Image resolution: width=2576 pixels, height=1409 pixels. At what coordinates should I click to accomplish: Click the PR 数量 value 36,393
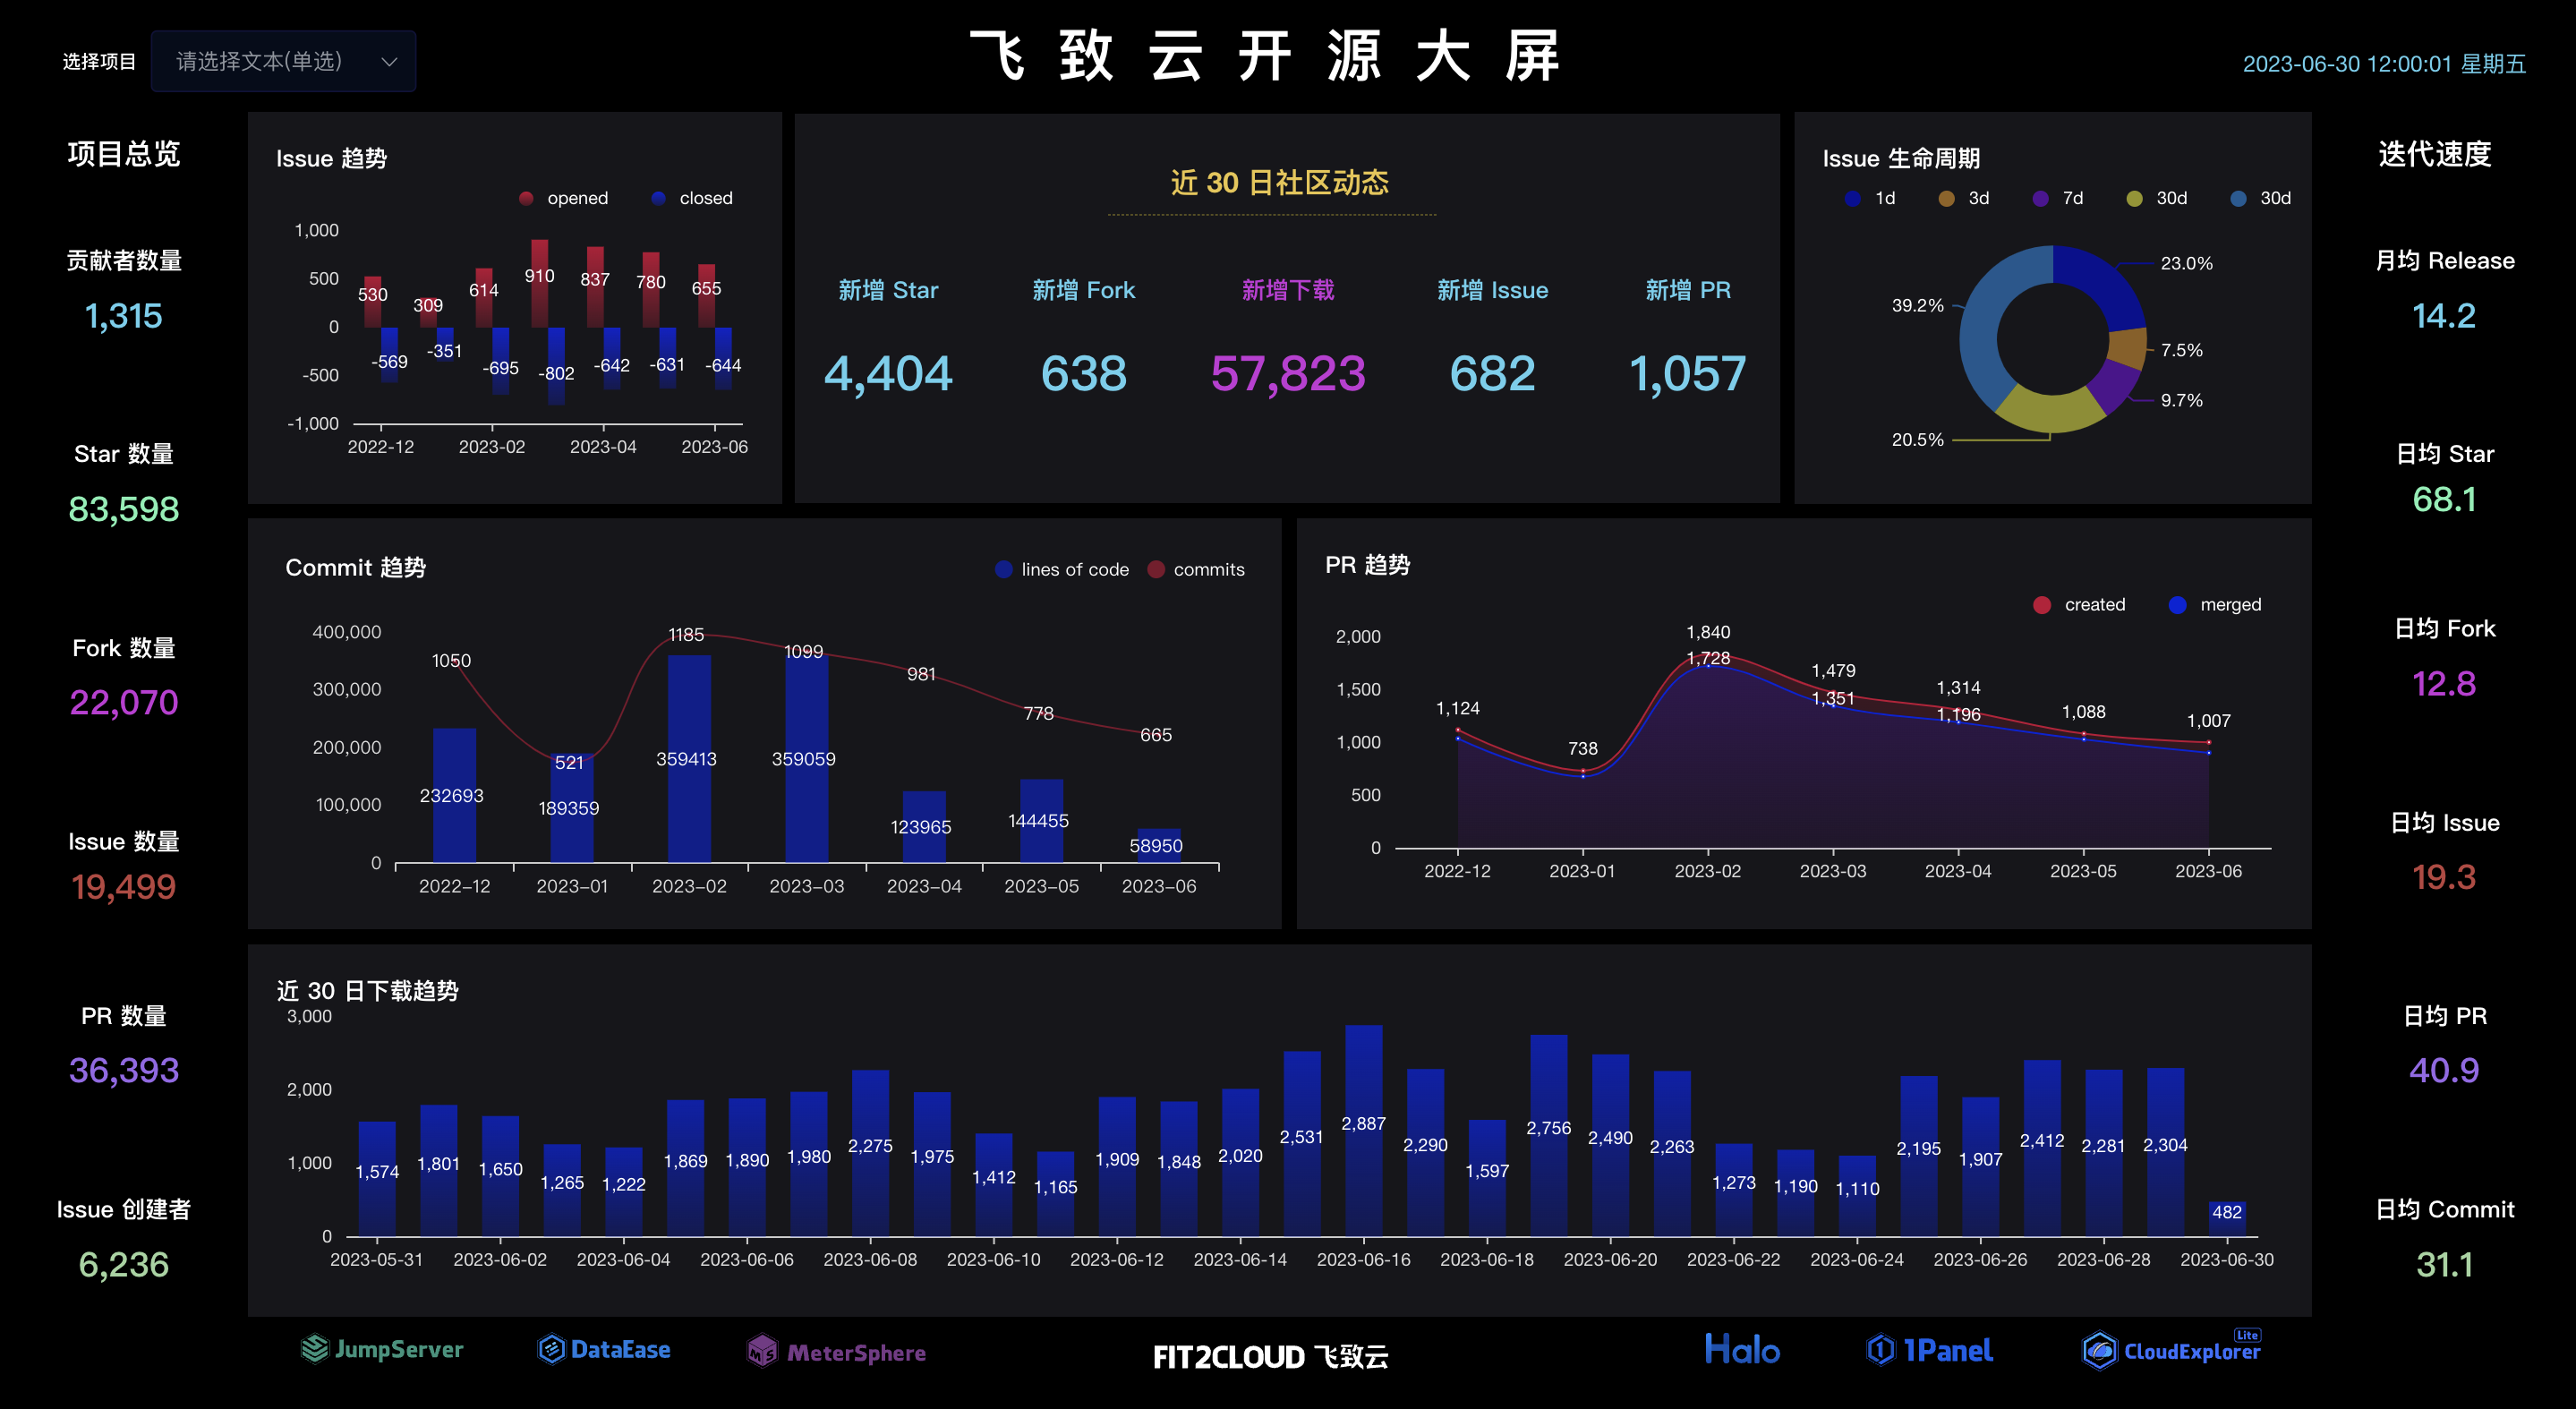point(123,1070)
